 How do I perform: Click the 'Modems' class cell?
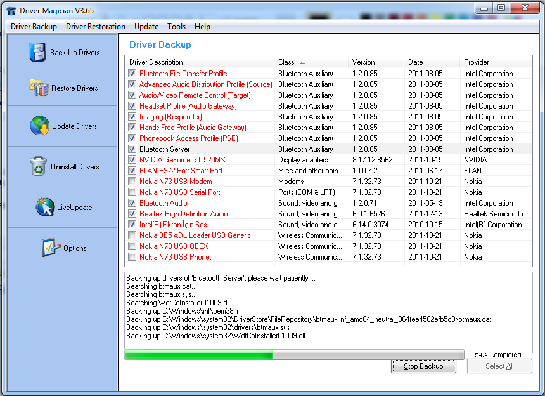[x=291, y=181]
